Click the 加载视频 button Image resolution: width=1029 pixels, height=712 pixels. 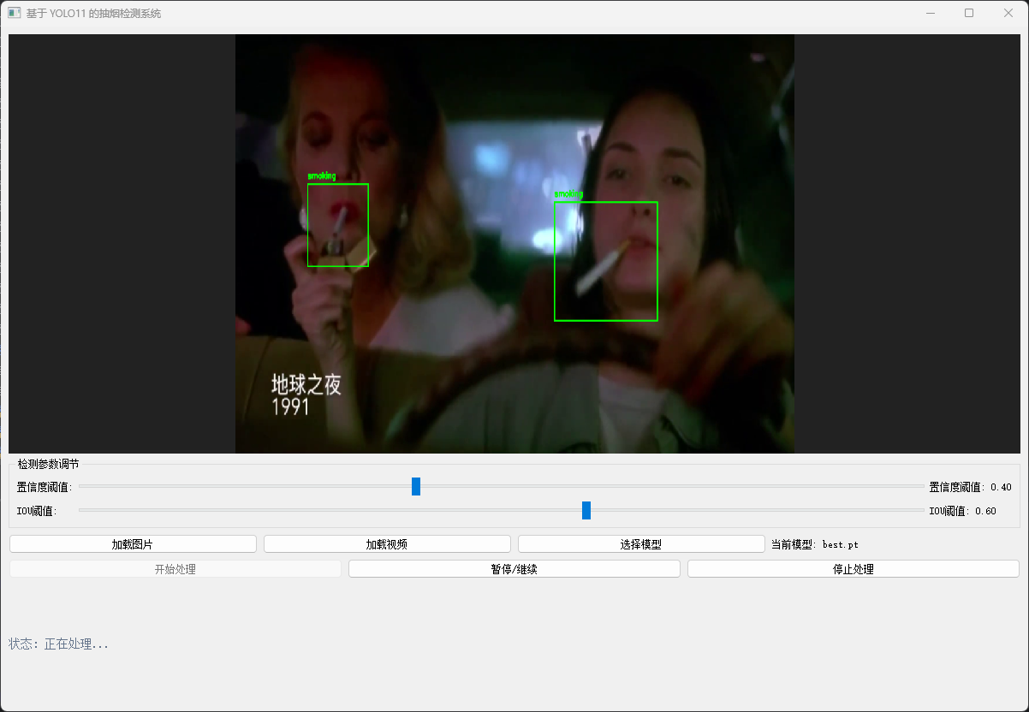click(x=387, y=544)
